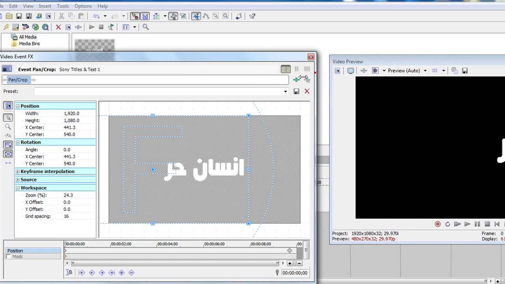Select All Media in the media tree
Viewport: 505px width, 284px height.
[x=28, y=37]
